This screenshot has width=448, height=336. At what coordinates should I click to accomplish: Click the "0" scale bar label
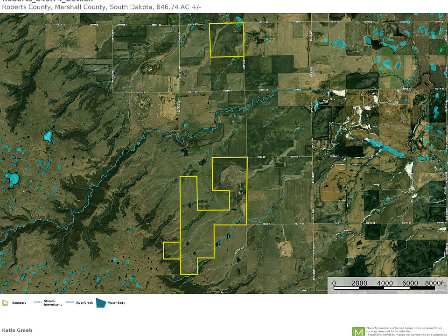tap(334, 283)
